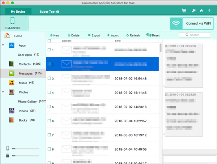
Task: Open the shopping cart icon
Action: click(x=184, y=10)
